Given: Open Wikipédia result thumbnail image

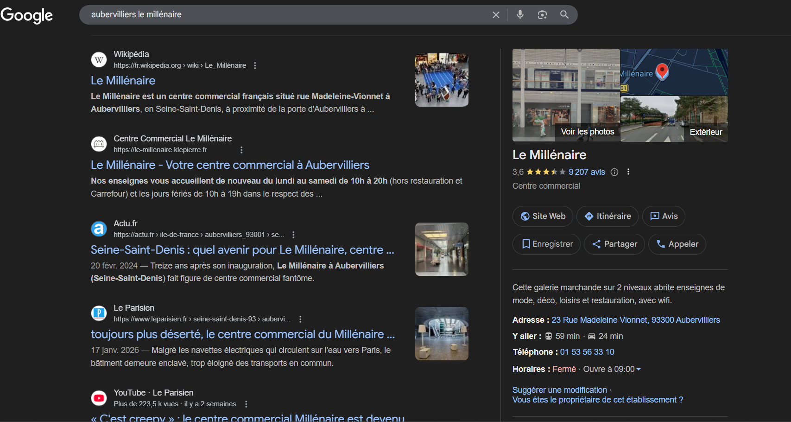Looking at the screenshot, I should tap(442, 80).
